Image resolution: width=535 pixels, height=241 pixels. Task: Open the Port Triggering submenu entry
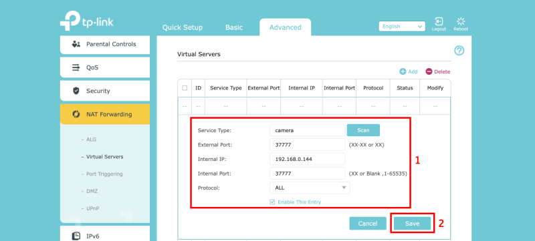pos(104,174)
